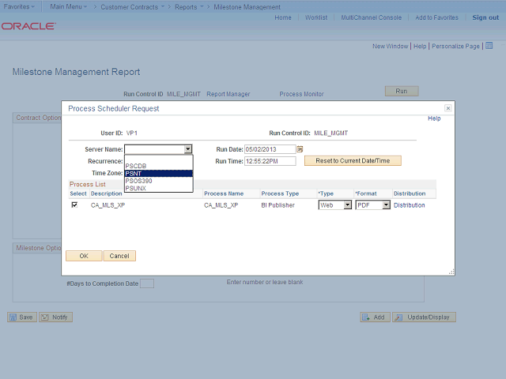Close the Process Scheduler Request dialog
Image resolution: width=506 pixels, height=379 pixels.
tap(447, 108)
